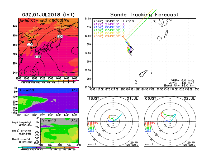Click the "03Z" label in U-wind panel
Screen dimensions: 209x161
pyautogui.click(x=74, y=90)
